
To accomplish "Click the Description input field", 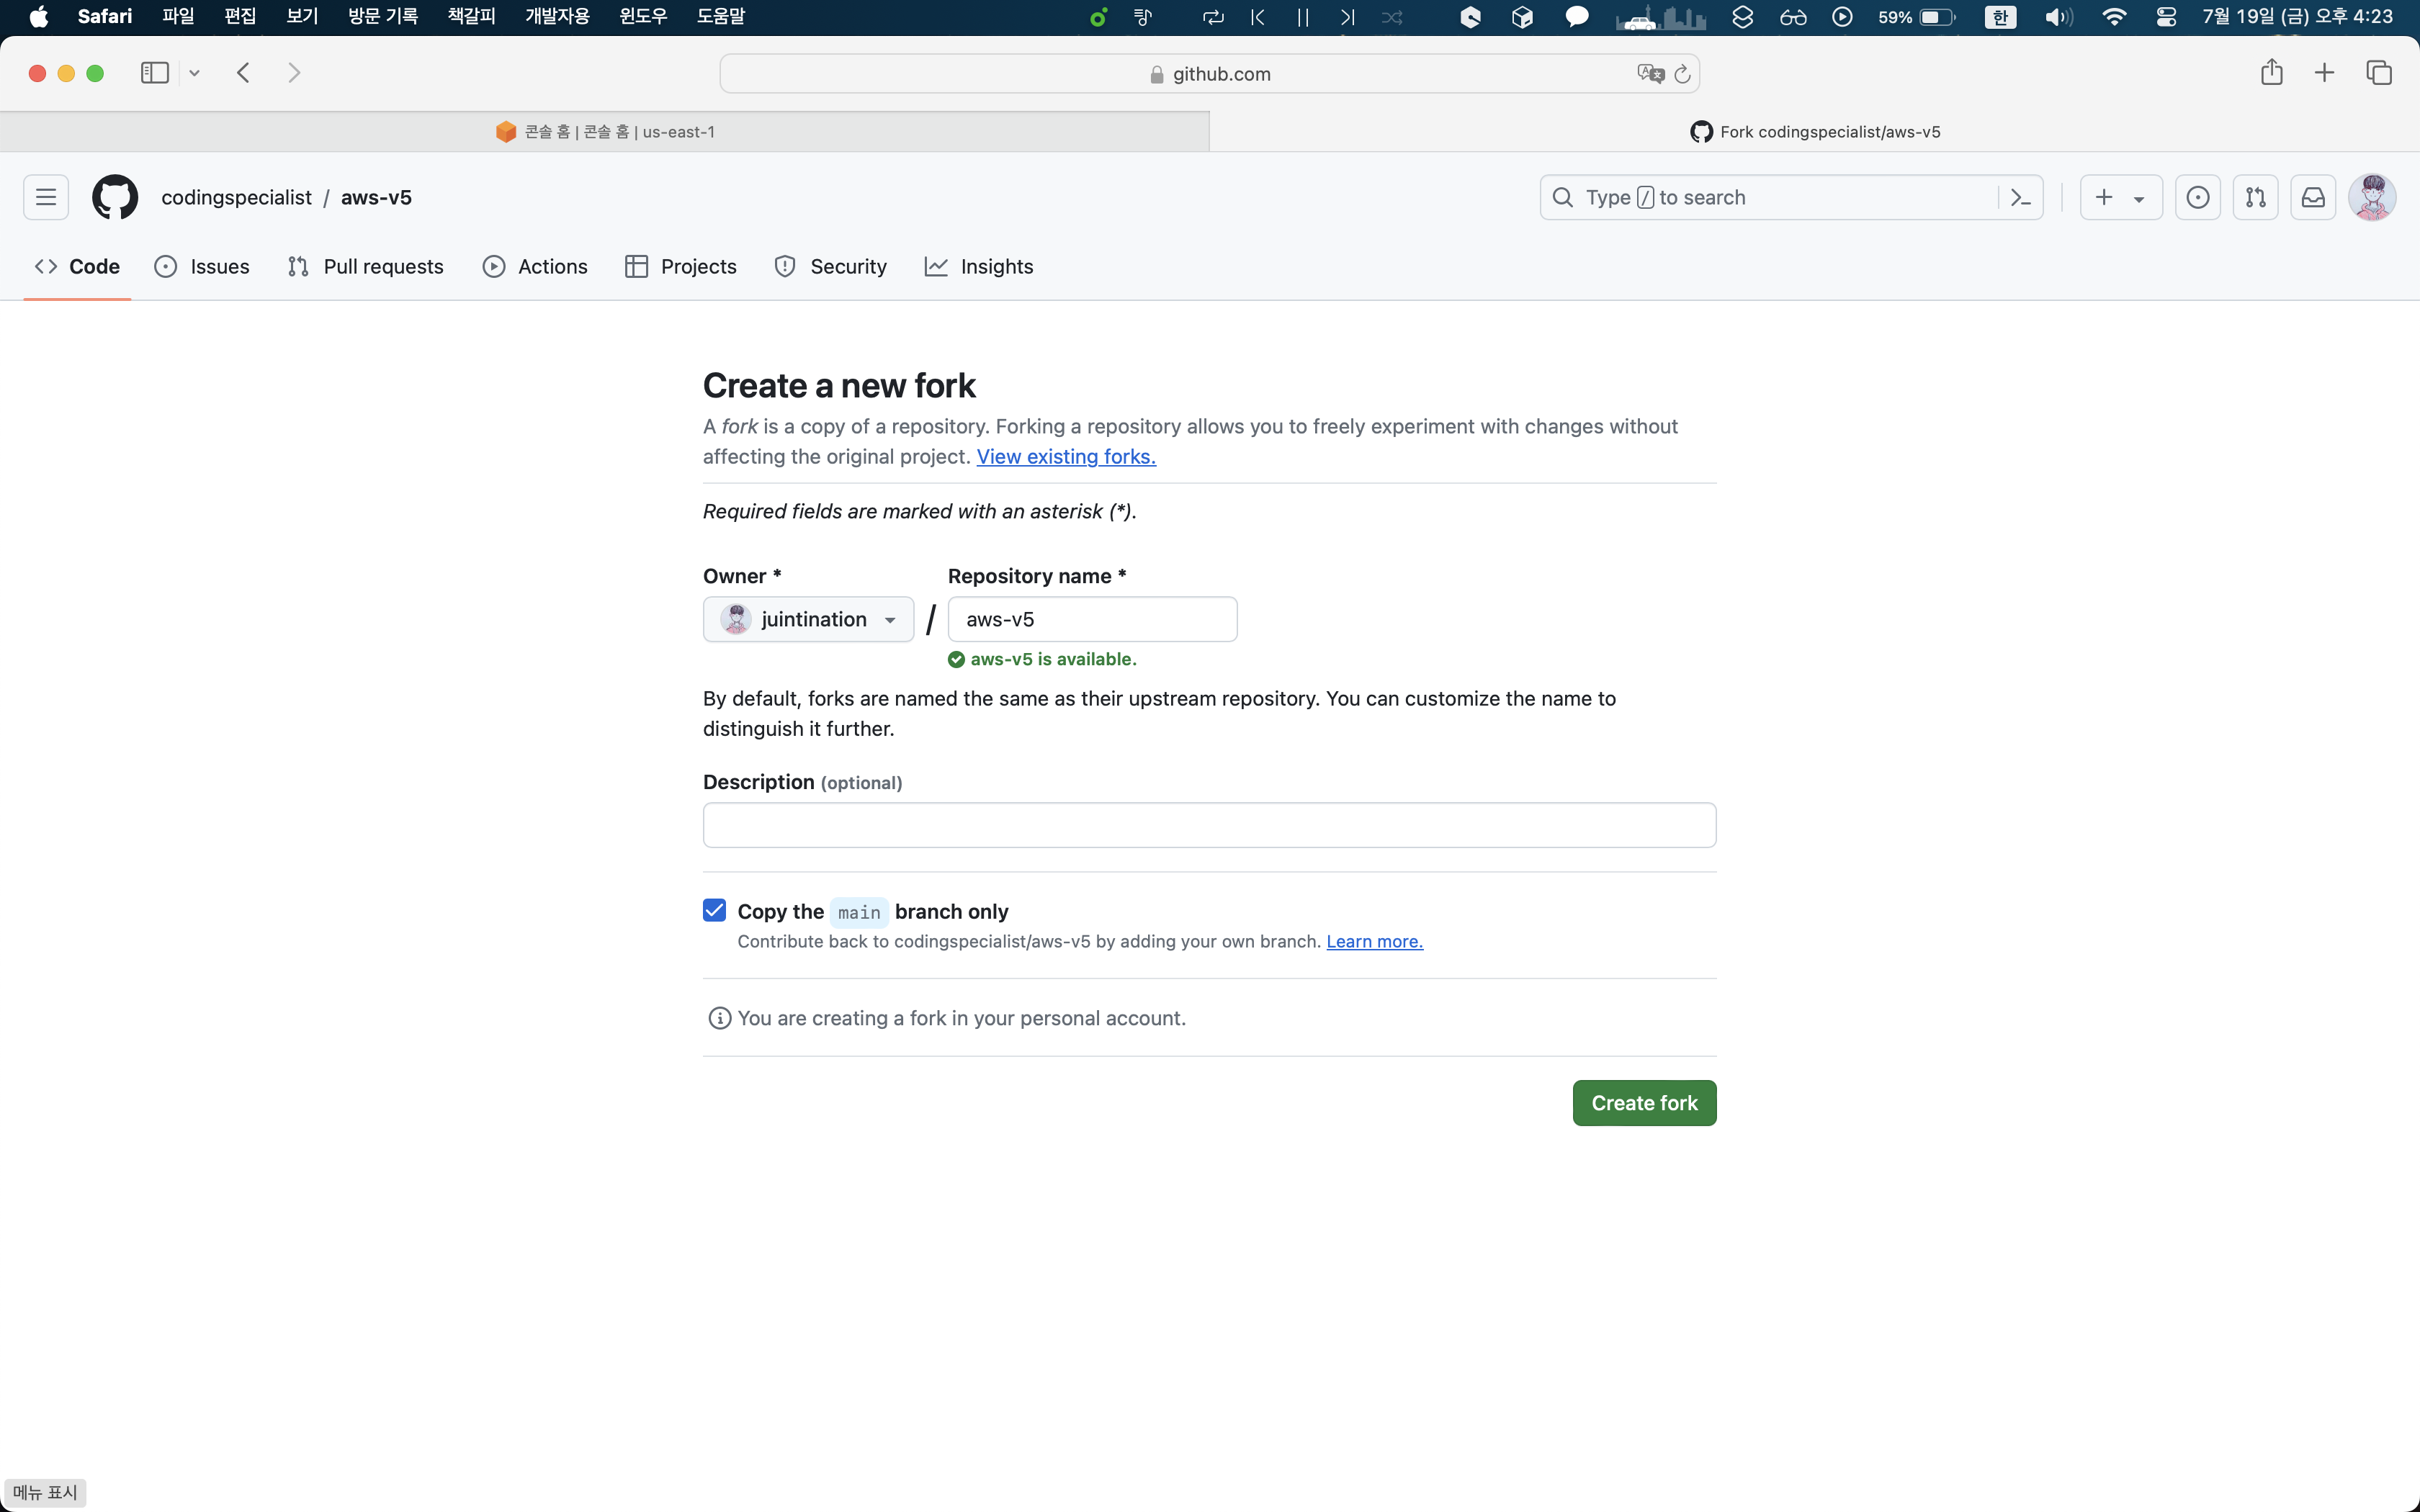I will 1209,825.
